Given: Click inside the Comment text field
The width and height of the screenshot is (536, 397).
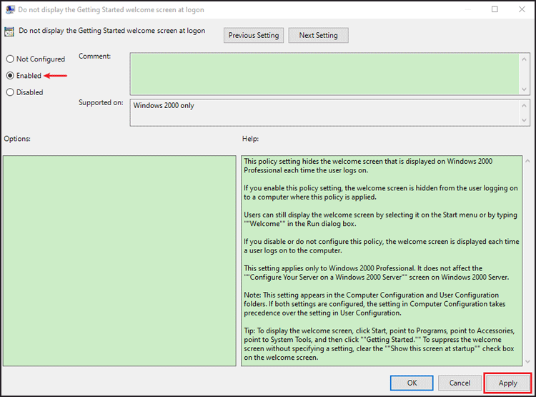Looking at the screenshot, I should coord(324,74).
